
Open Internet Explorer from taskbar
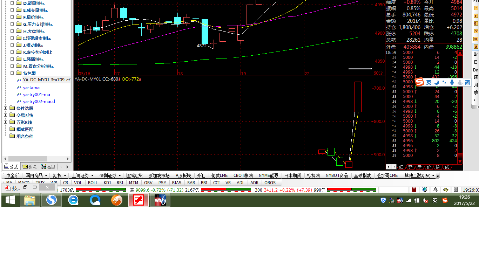(x=73, y=200)
